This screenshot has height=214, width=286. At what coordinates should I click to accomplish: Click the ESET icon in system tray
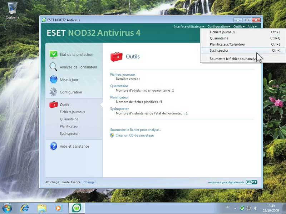pyautogui.click(x=242, y=208)
